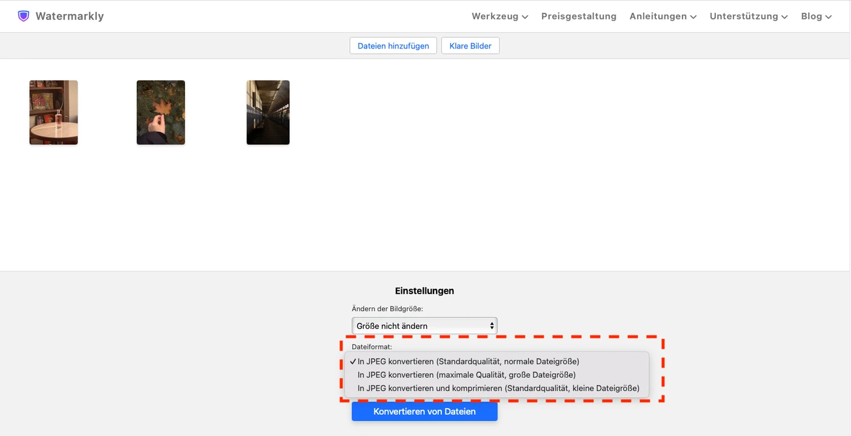Click the Konvertieren von Dateien button
Screen dimensions: 851x436
click(x=424, y=412)
